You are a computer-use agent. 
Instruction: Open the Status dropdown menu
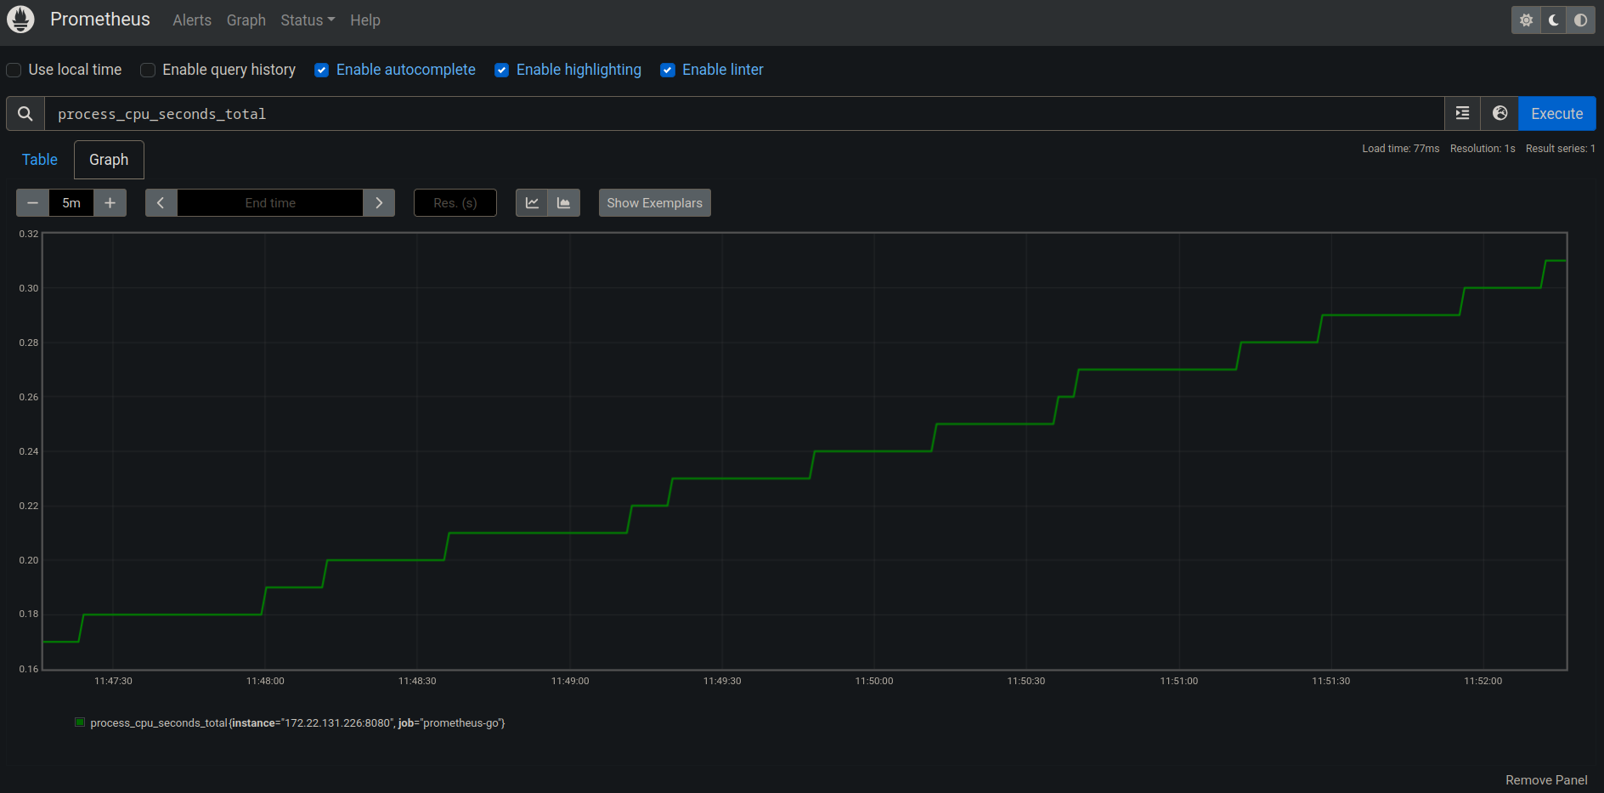[x=308, y=20]
